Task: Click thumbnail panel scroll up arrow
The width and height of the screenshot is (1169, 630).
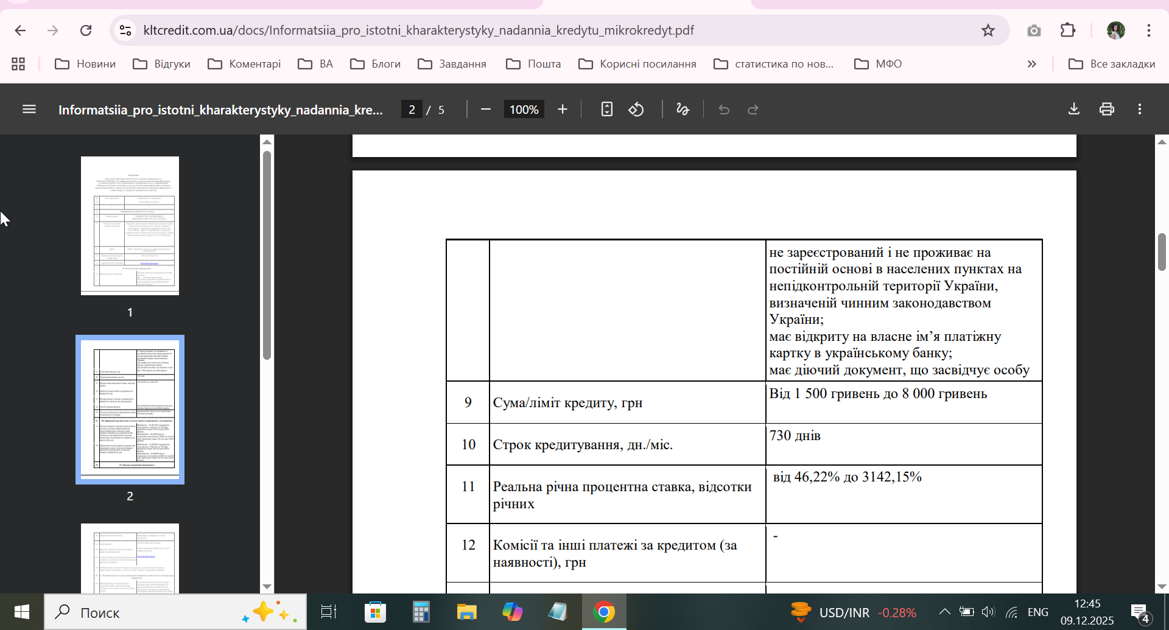Action: click(x=267, y=142)
